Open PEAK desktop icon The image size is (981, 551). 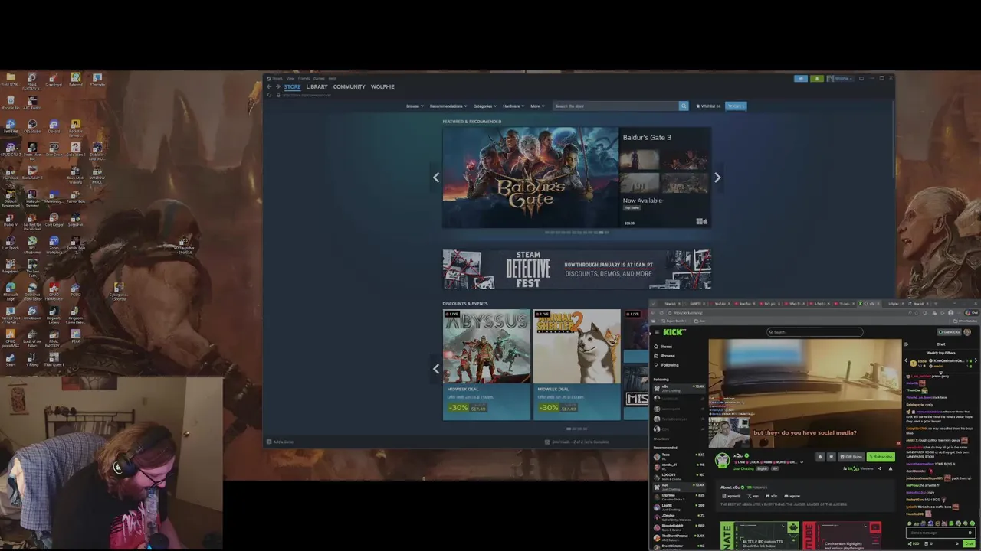[x=76, y=337]
